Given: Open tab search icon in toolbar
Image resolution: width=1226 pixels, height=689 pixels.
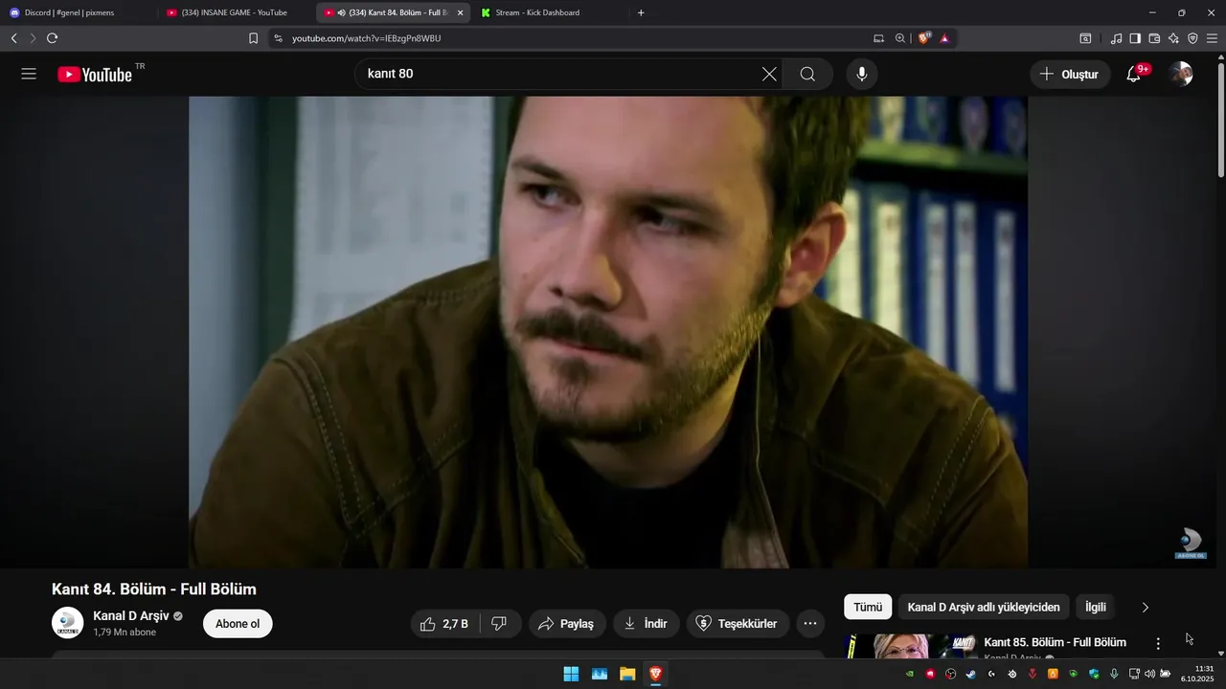Looking at the screenshot, I should click(x=1085, y=38).
